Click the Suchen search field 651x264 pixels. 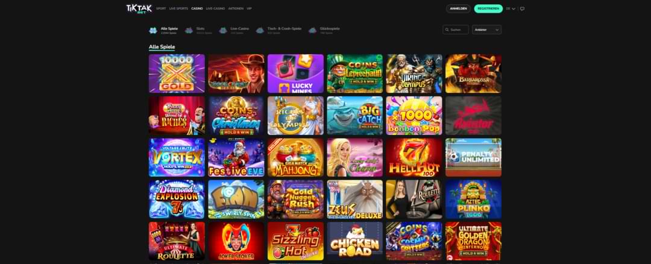(456, 30)
